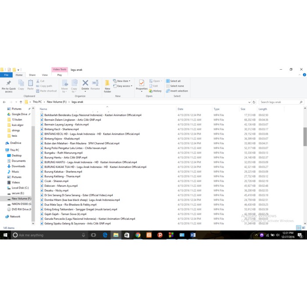Open the View ribbon tab
Screen dimensions: 307x307
coord(45,75)
